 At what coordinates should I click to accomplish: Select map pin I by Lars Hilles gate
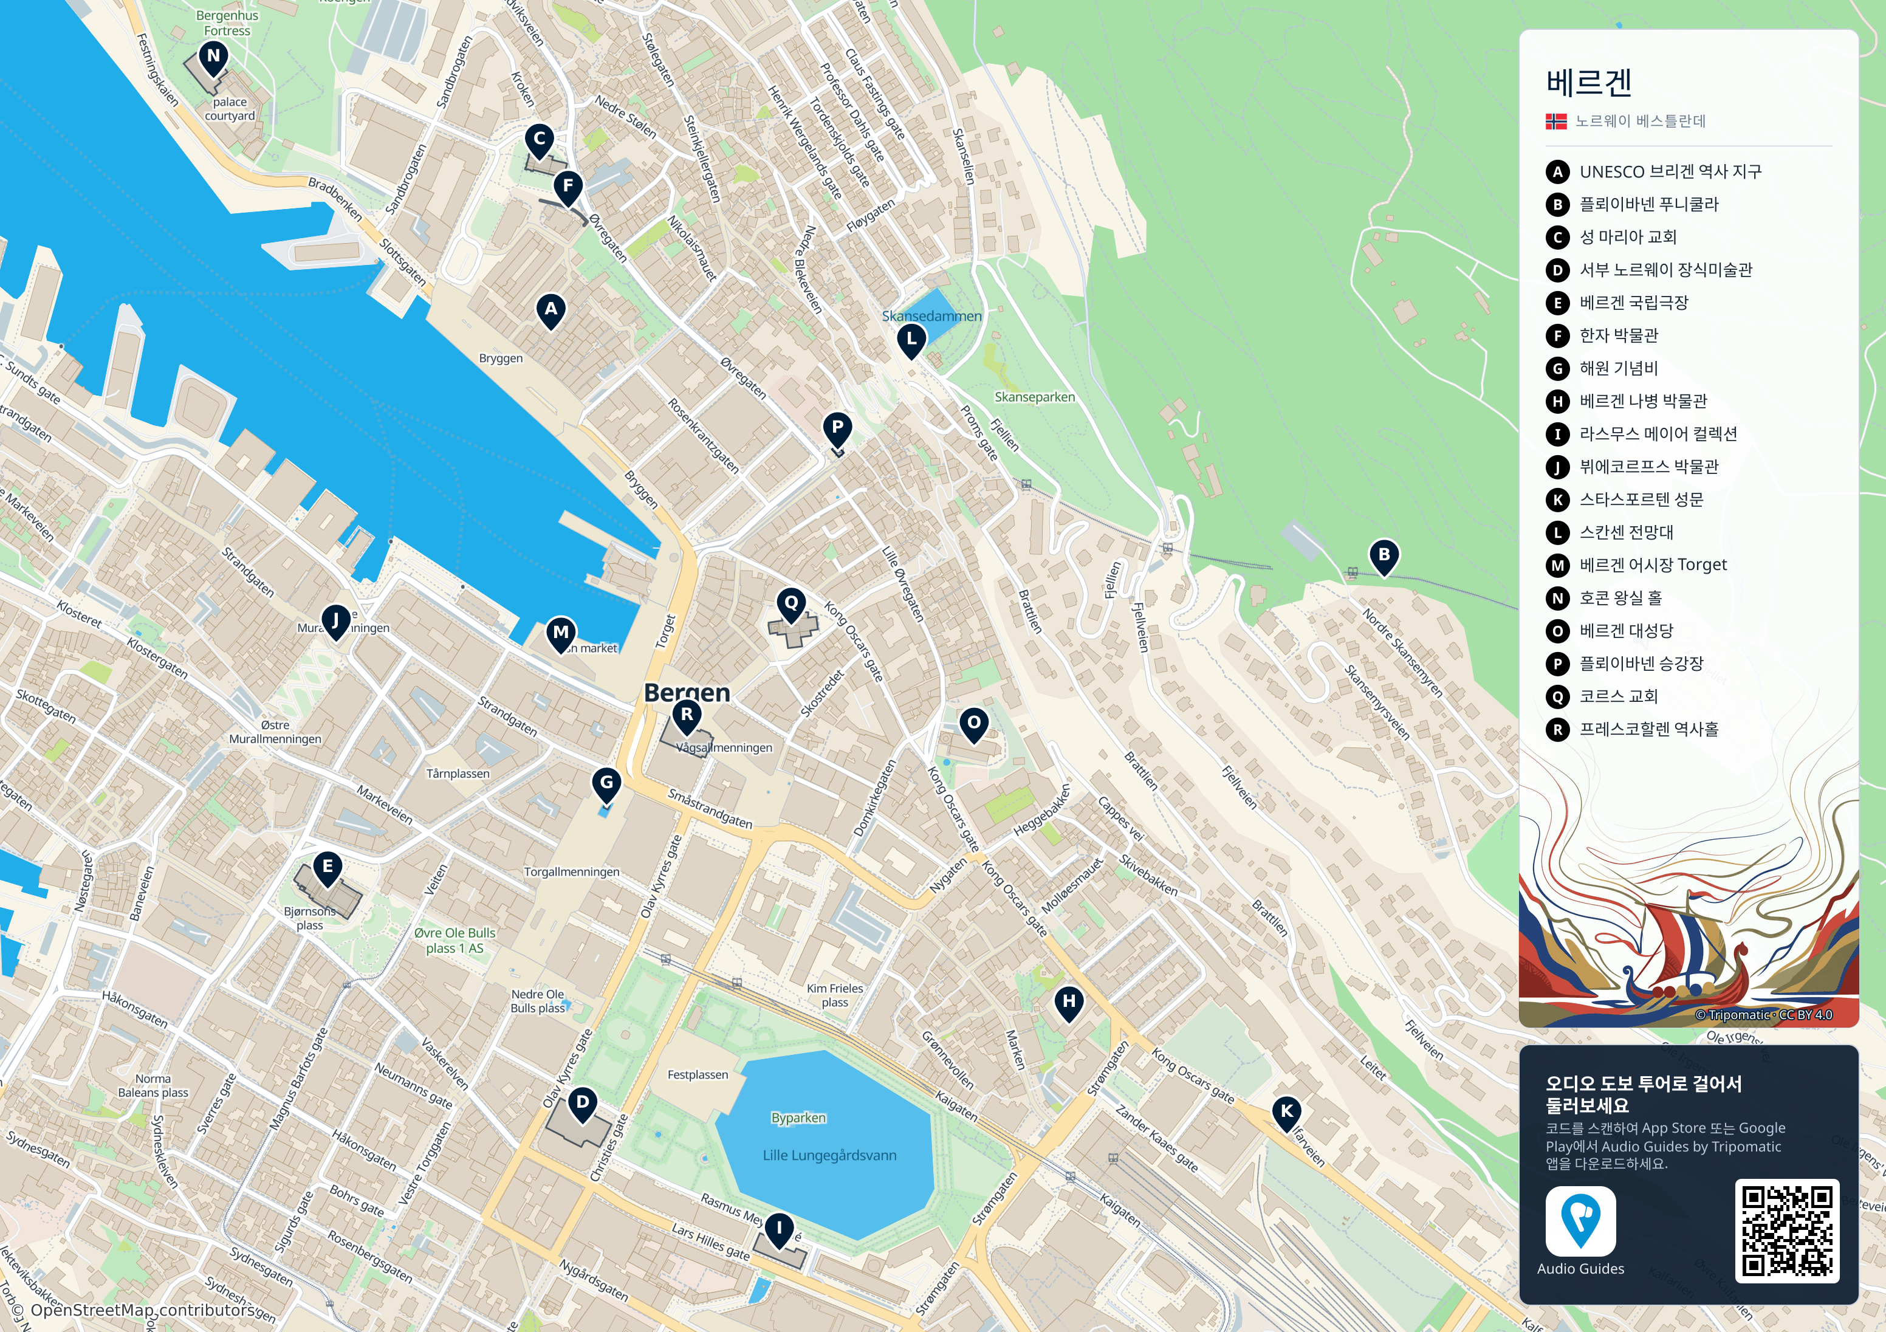pos(779,1232)
